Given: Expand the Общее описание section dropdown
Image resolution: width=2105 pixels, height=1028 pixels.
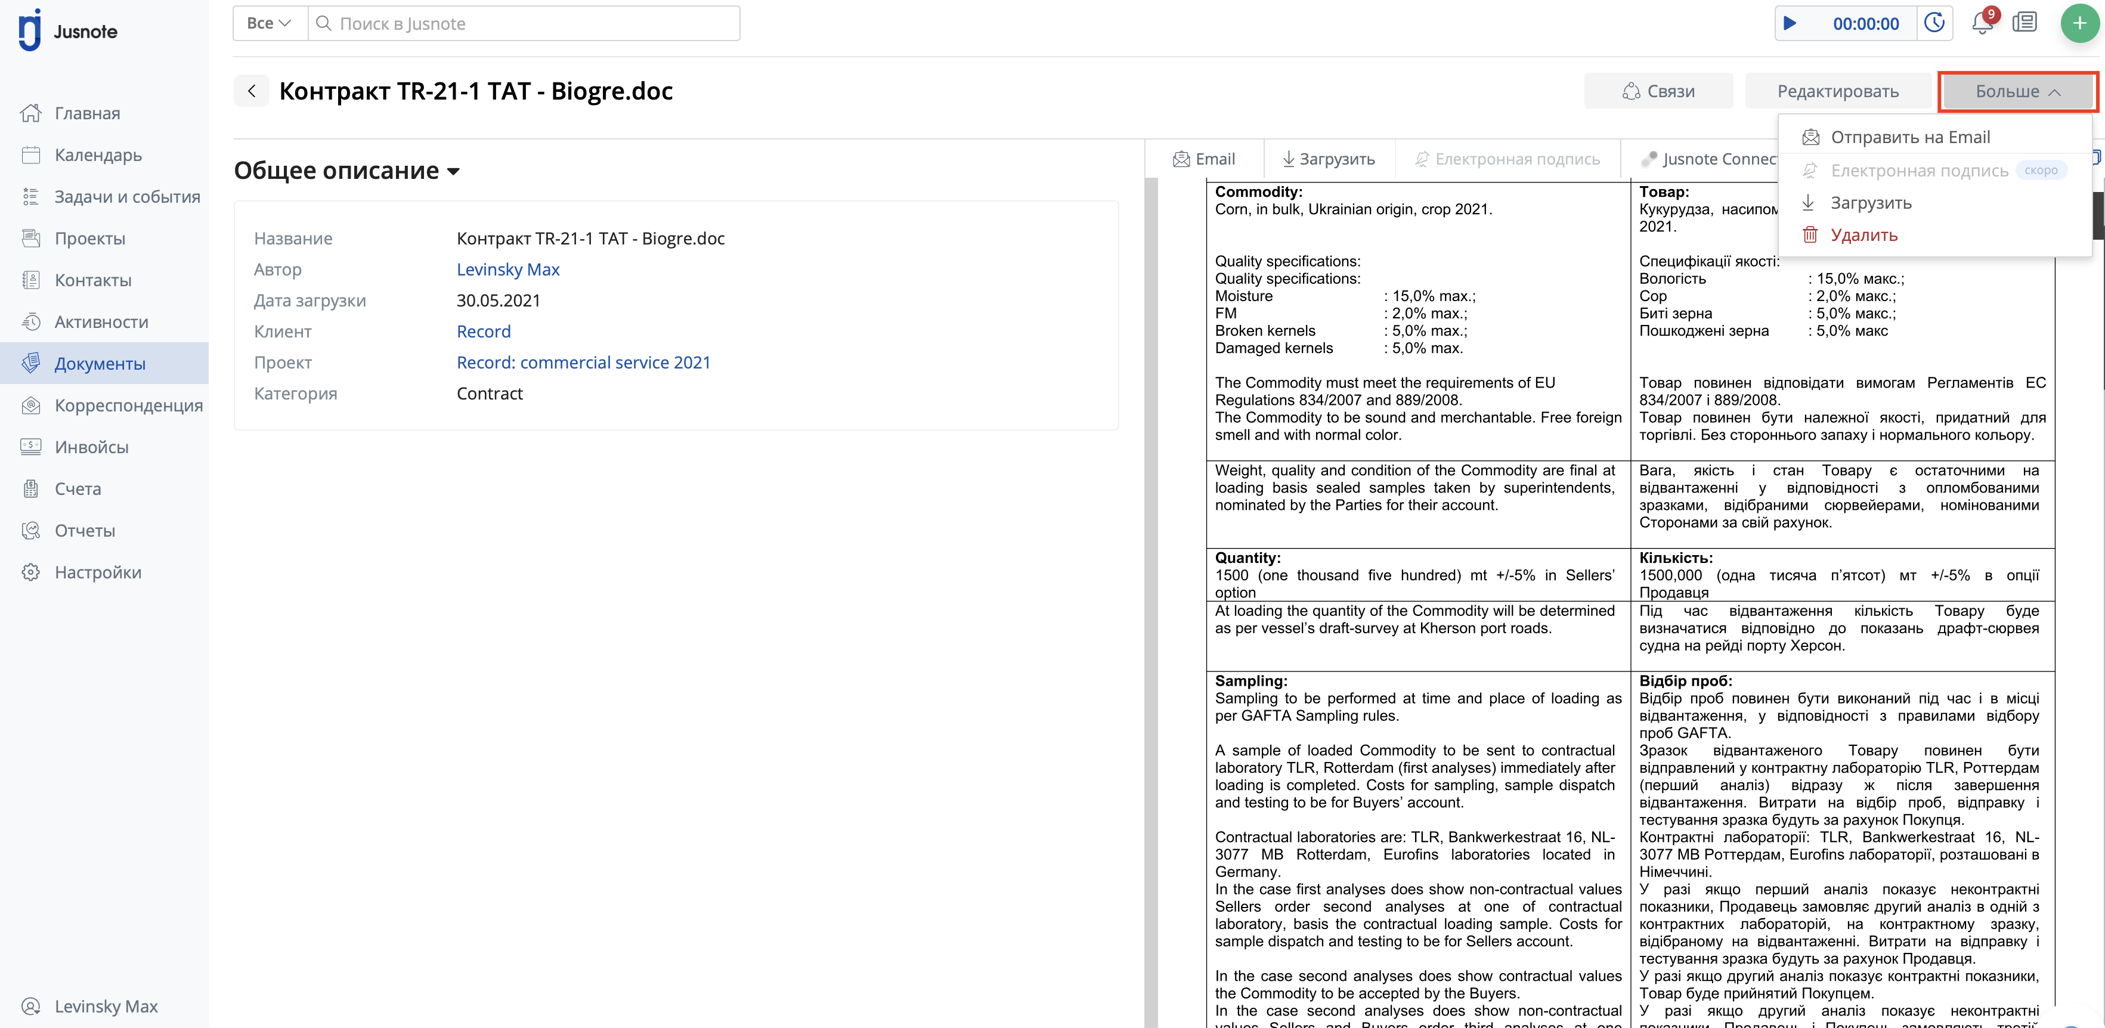Looking at the screenshot, I should [347, 170].
